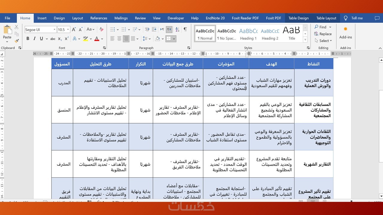Toggle align right button
This screenshot has width=383, height=215.
click(126, 39)
